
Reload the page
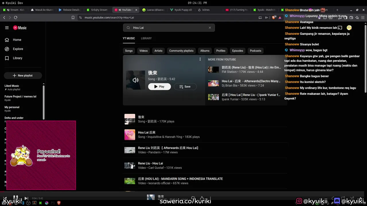pyautogui.click(x=15, y=17)
